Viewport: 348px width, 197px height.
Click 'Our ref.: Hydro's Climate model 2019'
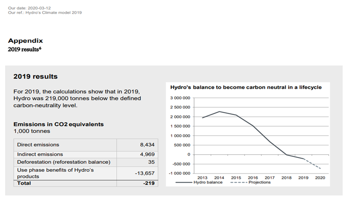(45, 12)
